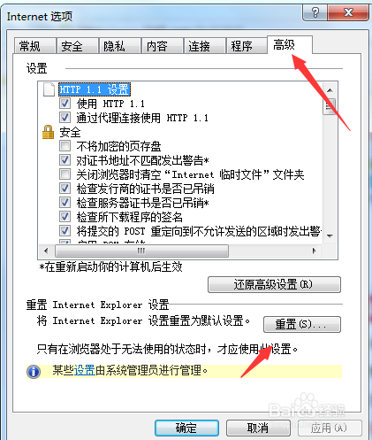Click the 安全 padlock icon

(x=49, y=132)
